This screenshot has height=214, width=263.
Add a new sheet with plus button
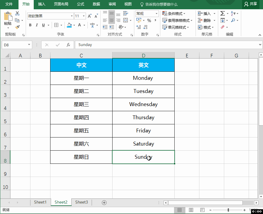(x=104, y=203)
